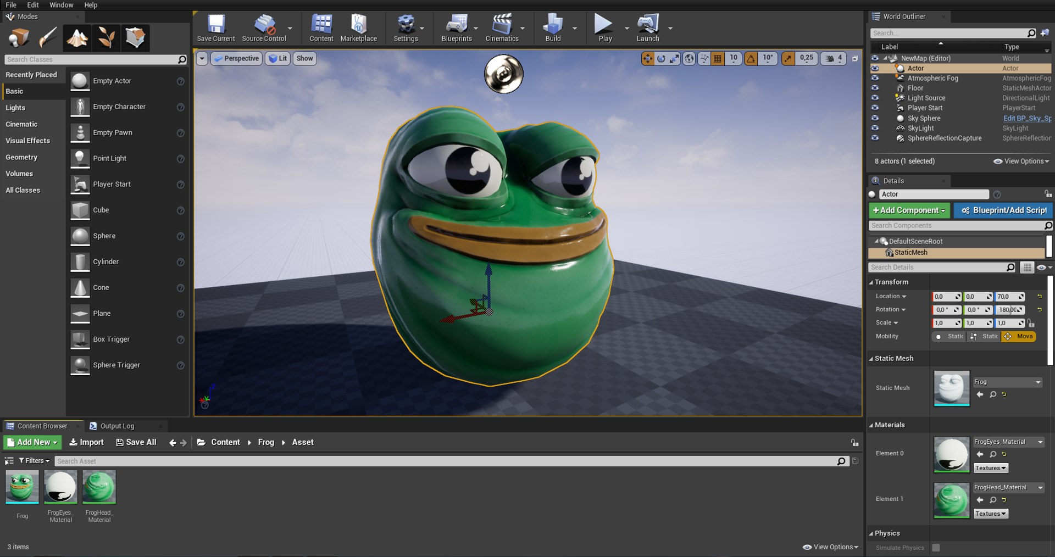Select the scale gizmo tool in viewport

[x=674, y=58]
